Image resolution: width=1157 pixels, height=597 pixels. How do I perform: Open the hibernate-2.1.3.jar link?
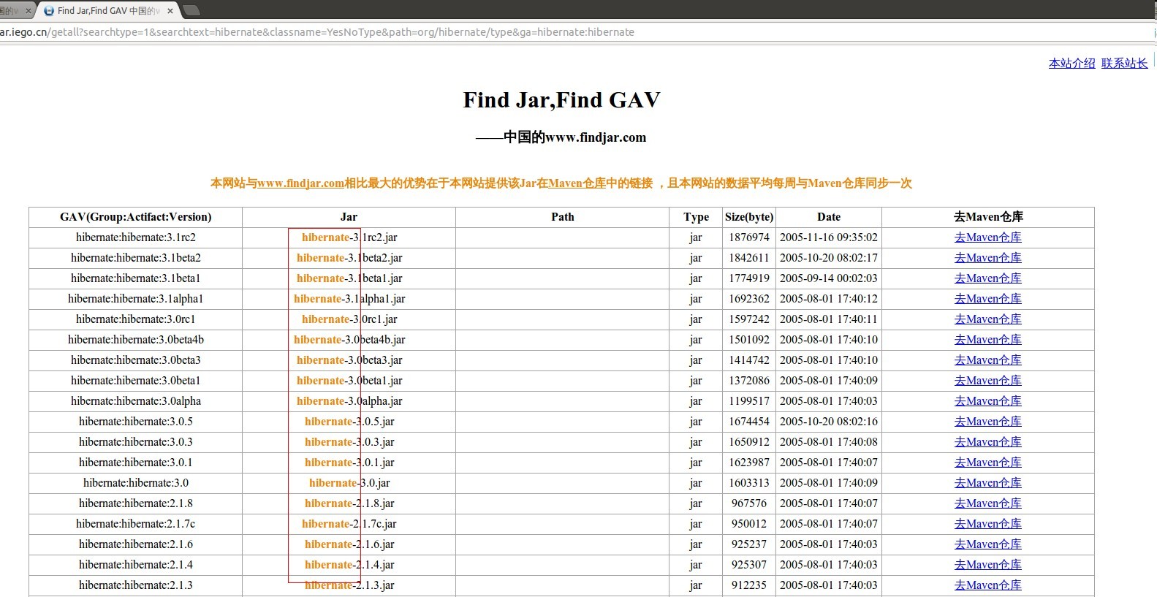349,585
